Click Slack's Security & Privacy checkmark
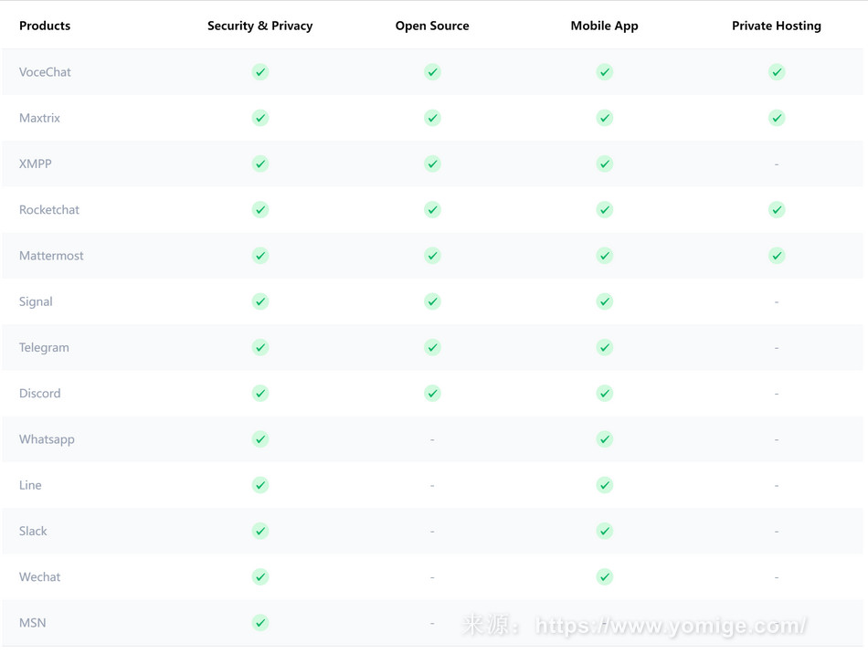The image size is (868, 654). coord(260,531)
